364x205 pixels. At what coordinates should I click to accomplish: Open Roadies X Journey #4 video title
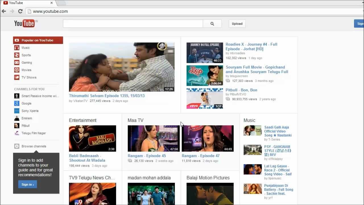click(251, 47)
